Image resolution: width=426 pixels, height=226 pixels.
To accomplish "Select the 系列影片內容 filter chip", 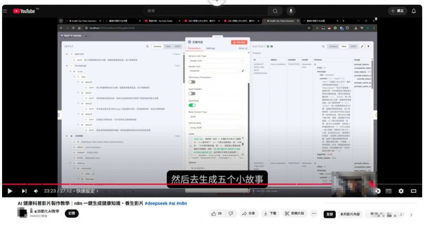I will coord(349,214).
